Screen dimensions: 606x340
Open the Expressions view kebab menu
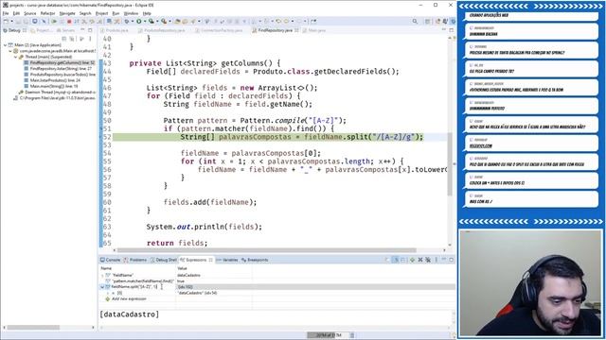pyautogui.click(x=437, y=260)
